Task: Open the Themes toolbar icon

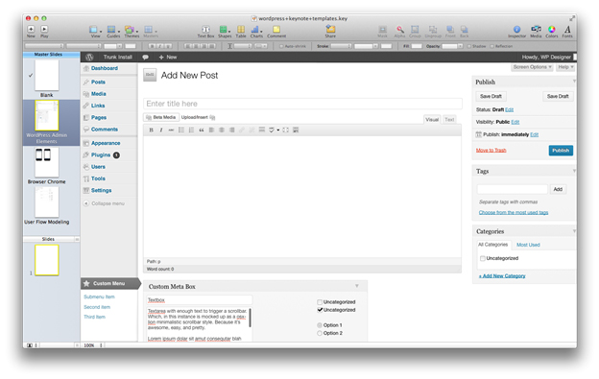Action: tap(130, 30)
